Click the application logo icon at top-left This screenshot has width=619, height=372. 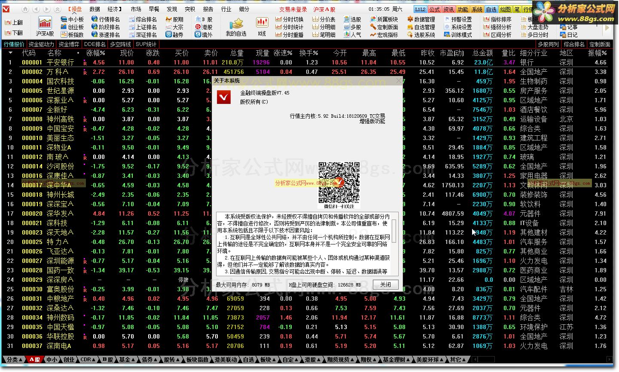click(6, 9)
